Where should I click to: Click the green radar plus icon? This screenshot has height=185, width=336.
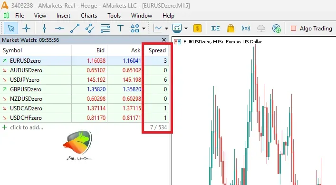pos(277,28)
